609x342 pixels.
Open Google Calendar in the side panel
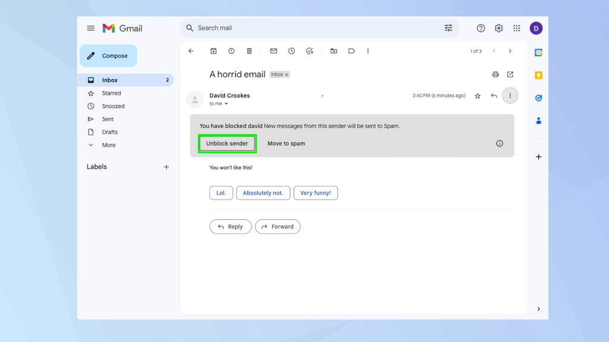click(x=538, y=53)
